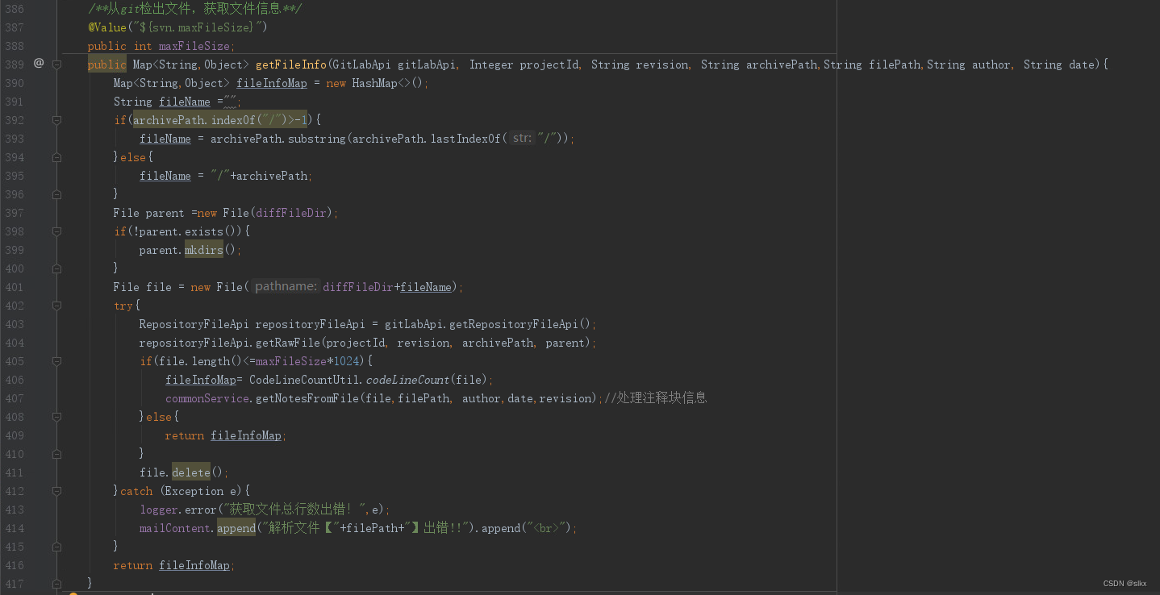This screenshot has width=1160, height=595.
Task: Toggle the else fold marker at line 394
Action: (56, 157)
